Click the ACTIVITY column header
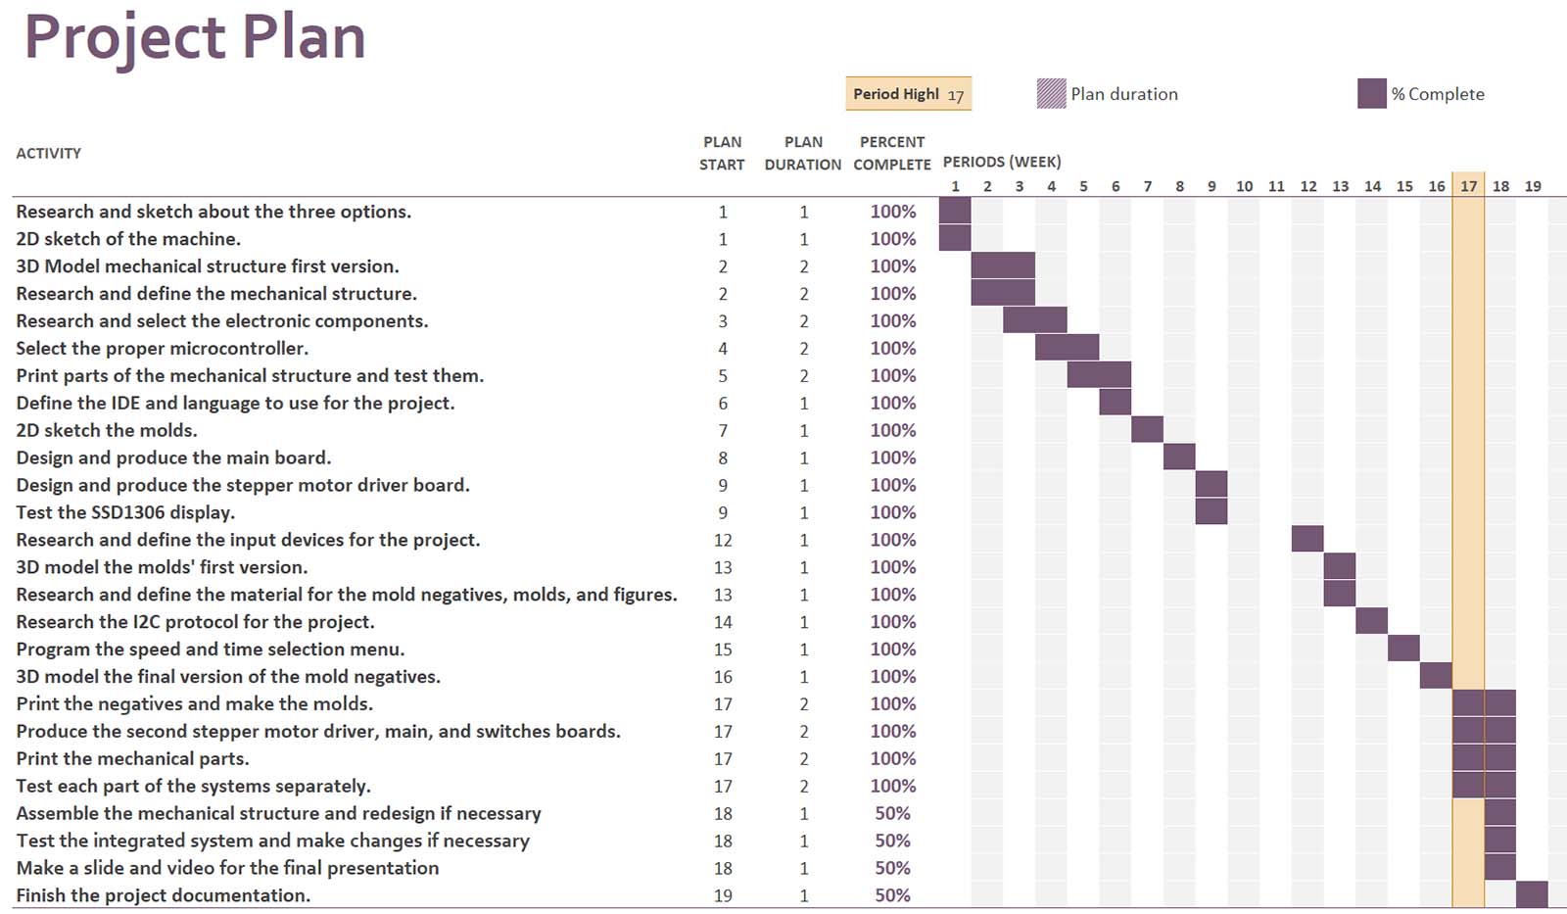 (x=49, y=153)
